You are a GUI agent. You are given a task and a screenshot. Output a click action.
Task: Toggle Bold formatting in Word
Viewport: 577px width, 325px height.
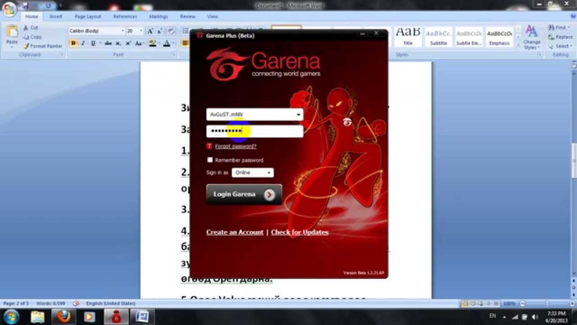point(73,43)
